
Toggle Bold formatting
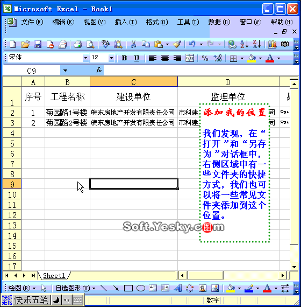tap(124, 58)
